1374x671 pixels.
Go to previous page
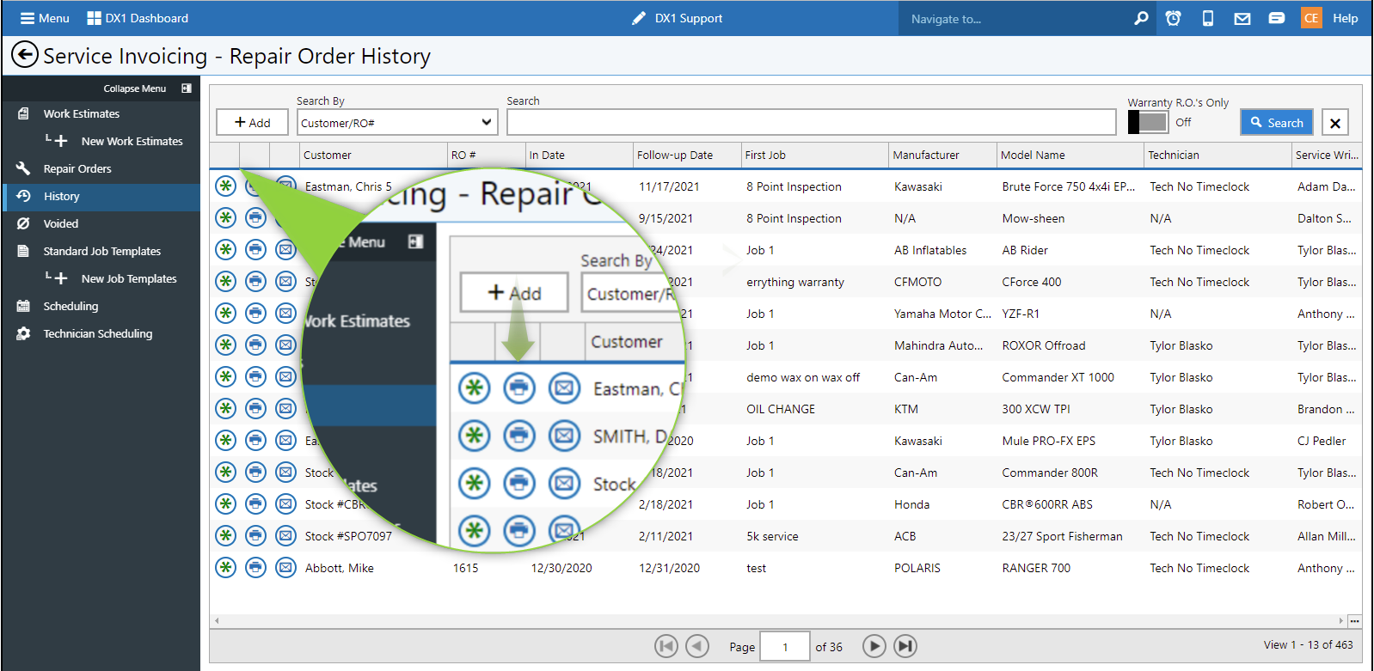pyautogui.click(x=697, y=646)
